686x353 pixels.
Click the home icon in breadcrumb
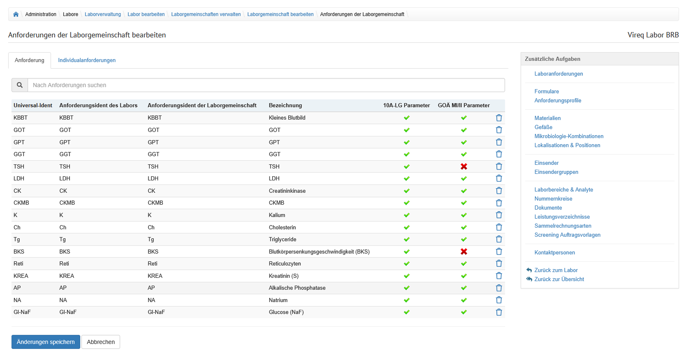click(x=16, y=14)
